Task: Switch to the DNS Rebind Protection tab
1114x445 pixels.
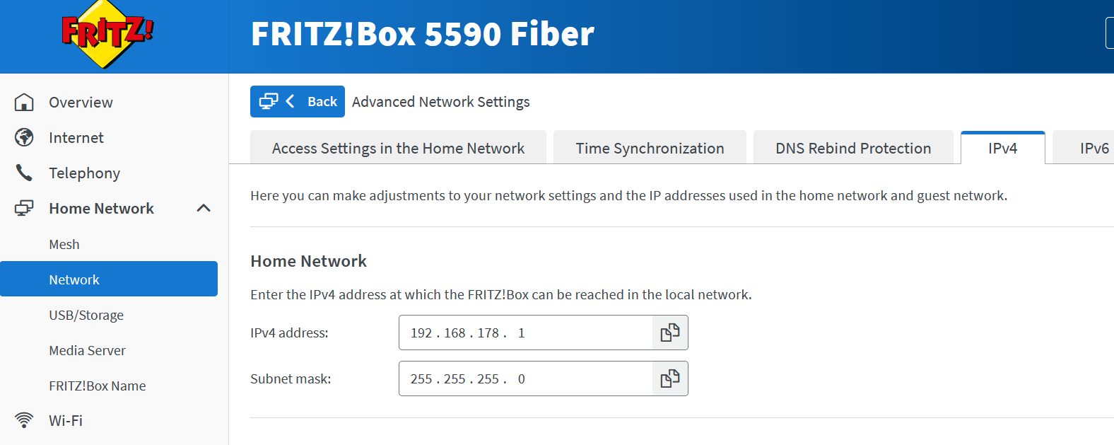Action: 852,148
